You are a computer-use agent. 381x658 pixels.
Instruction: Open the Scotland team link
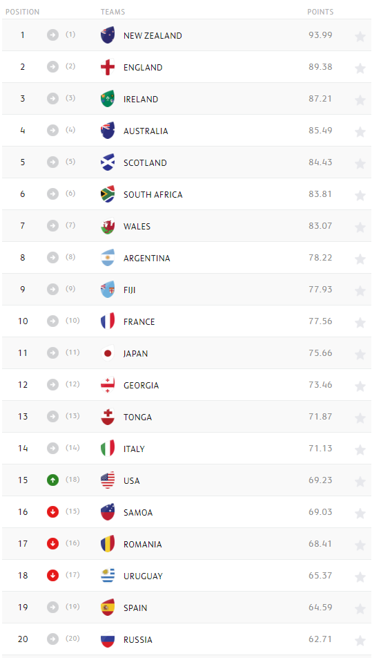tap(145, 163)
